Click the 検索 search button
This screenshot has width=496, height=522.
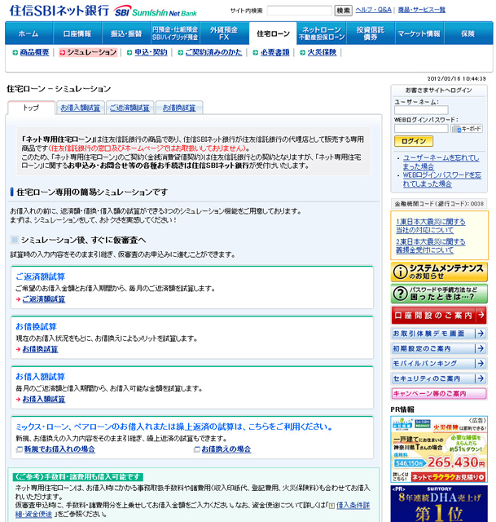(343, 11)
